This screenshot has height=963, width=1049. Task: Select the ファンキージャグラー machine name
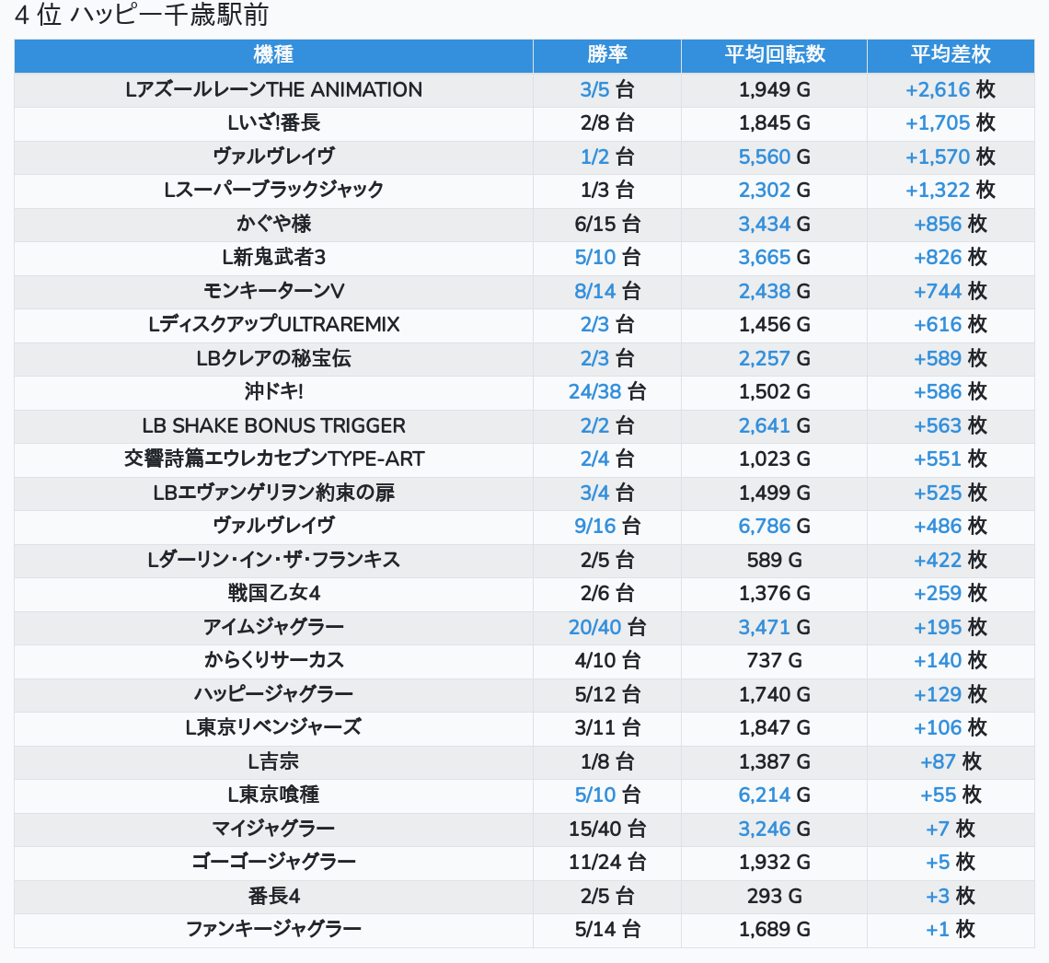[273, 929]
